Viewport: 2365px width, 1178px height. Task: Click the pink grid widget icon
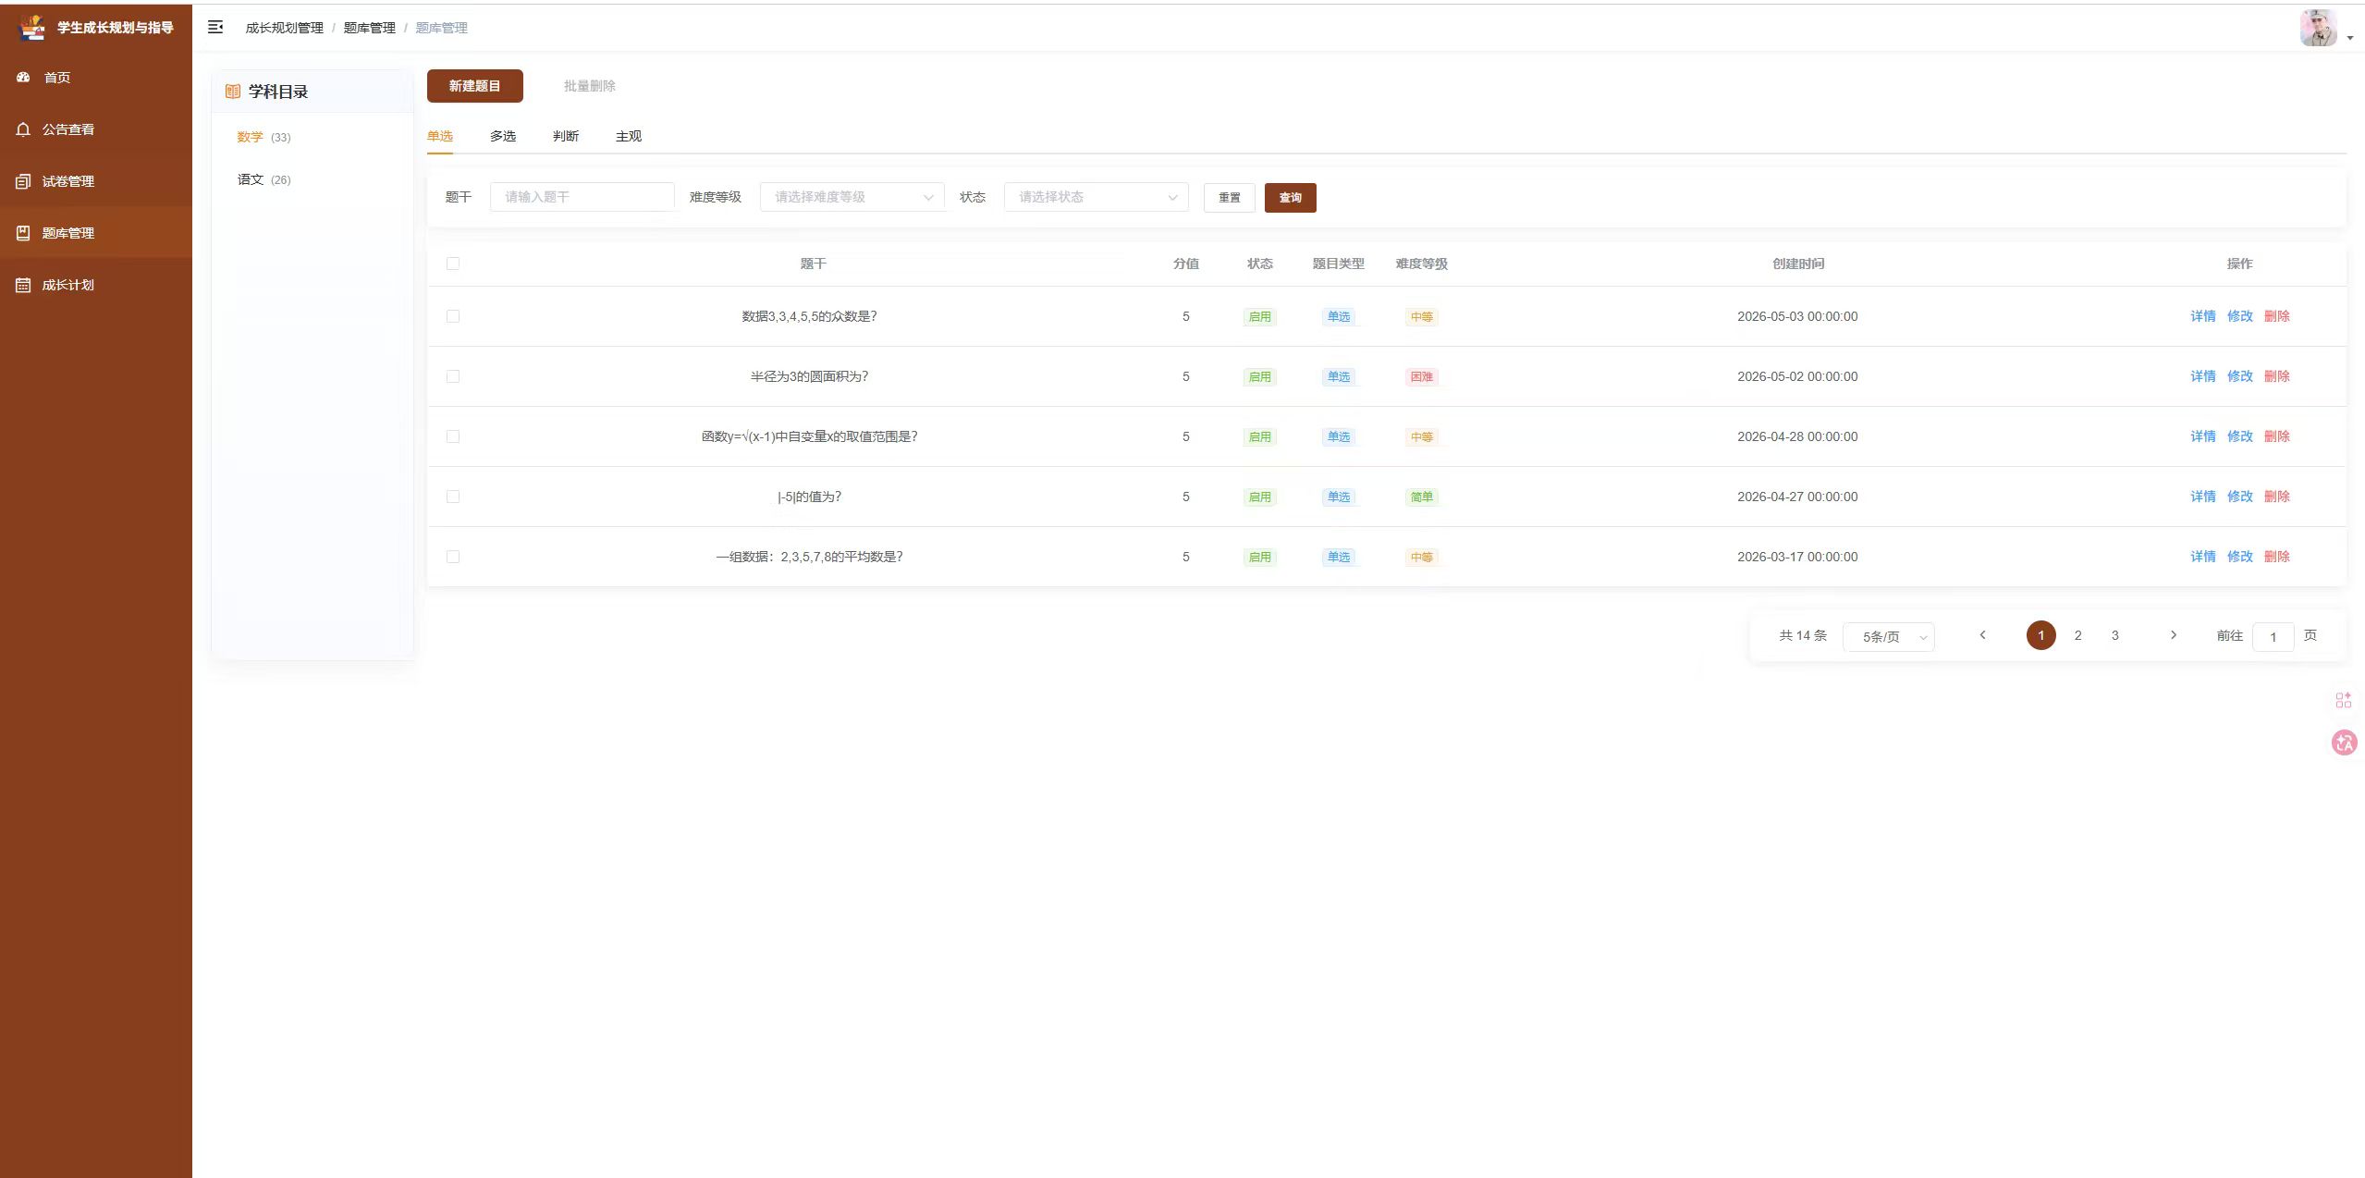tap(2344, 700)
